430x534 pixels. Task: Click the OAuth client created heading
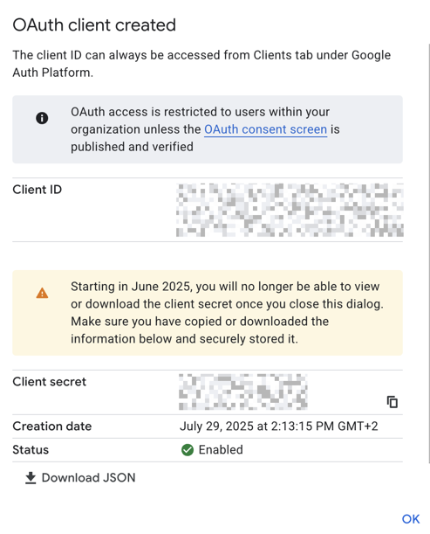(94, 24)
